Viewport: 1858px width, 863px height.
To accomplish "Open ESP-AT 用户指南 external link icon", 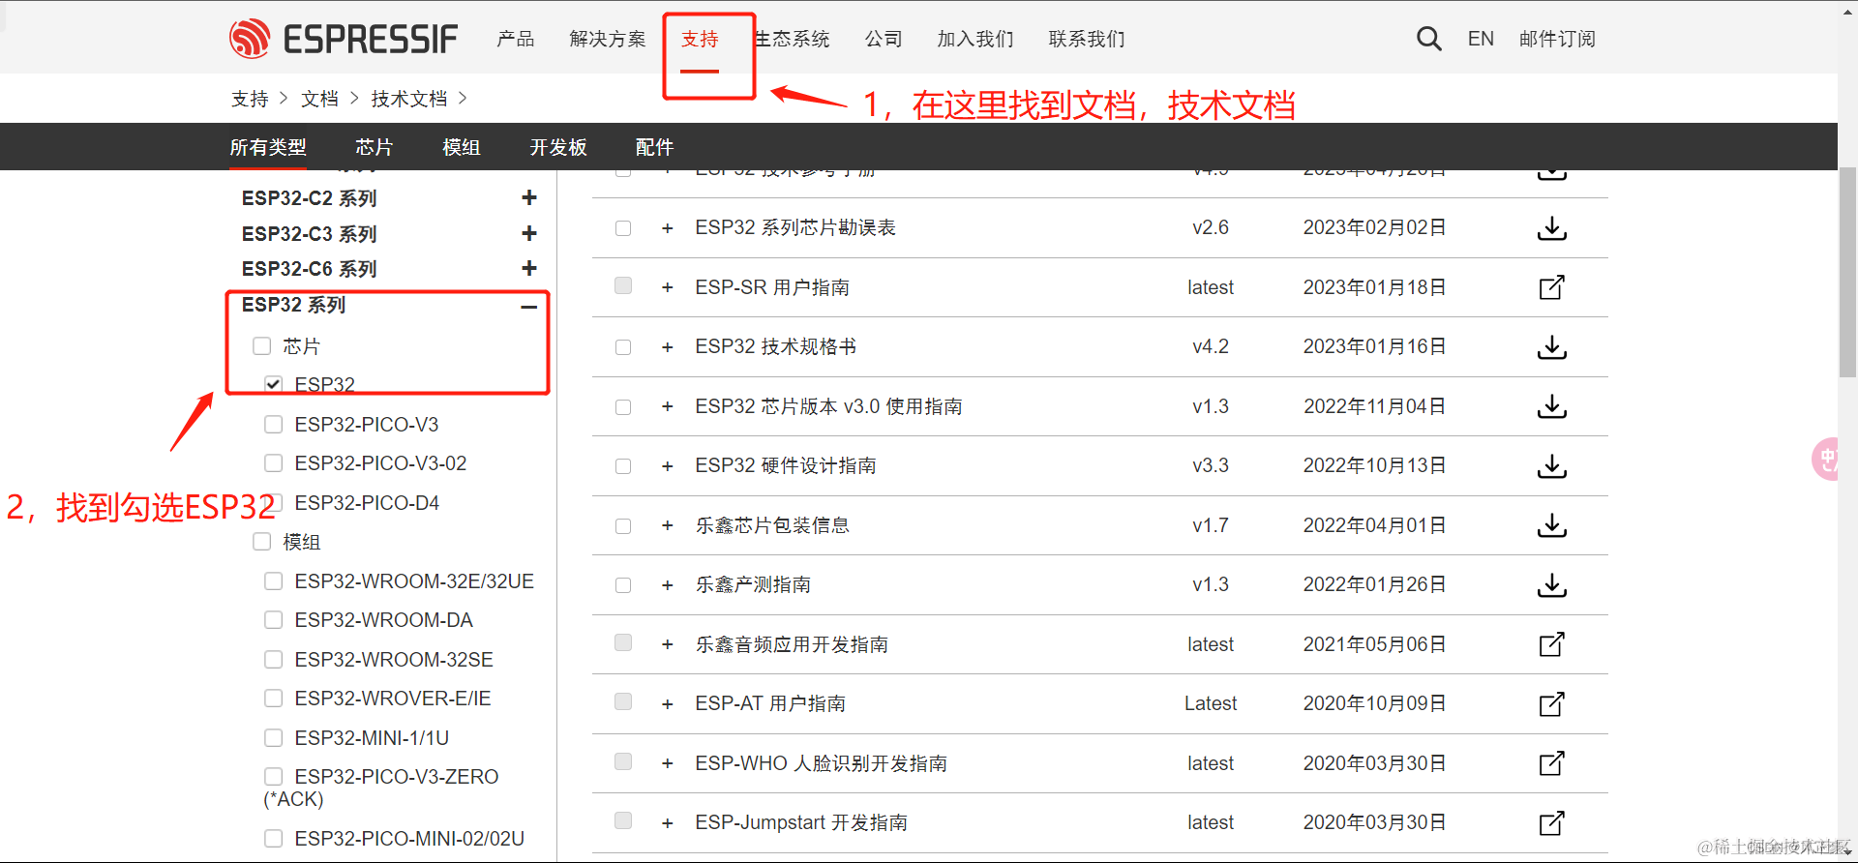I will point(1551,704).
